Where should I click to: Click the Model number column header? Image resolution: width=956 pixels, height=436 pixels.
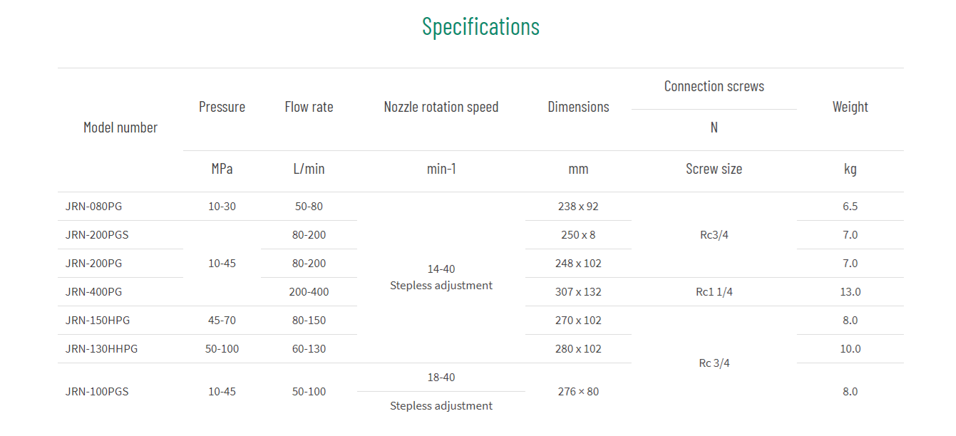pyautogui.click(x=120, y=128)
